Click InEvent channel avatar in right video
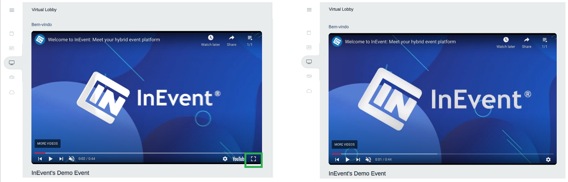 click(x=337, y=41)
